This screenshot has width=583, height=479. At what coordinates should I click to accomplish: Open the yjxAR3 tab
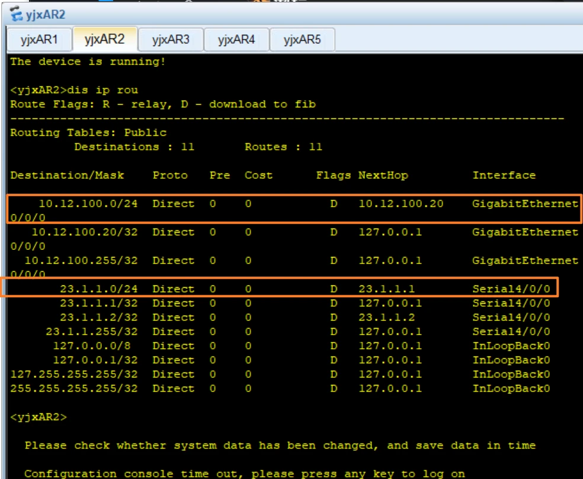point(171,40)
